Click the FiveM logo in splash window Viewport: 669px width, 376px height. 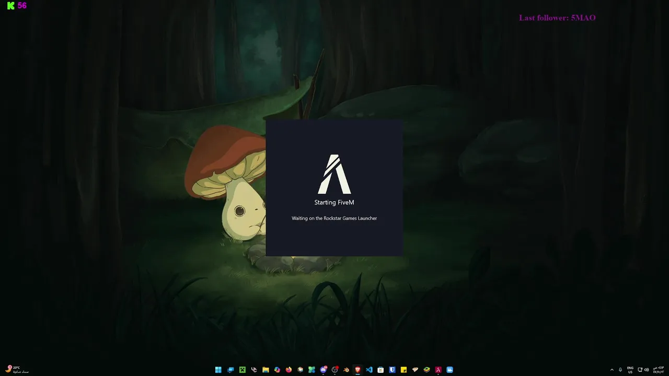tap(334, 174)
